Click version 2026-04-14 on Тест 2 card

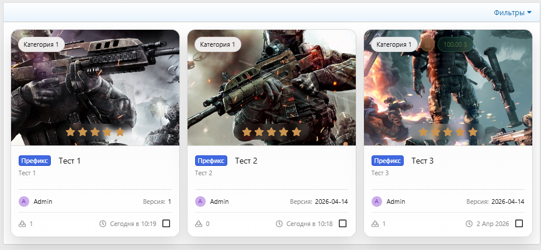(x=331, y=202)
